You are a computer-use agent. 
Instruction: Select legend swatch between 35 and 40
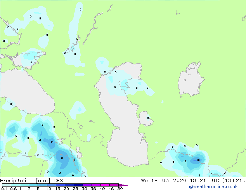point(96,185)
